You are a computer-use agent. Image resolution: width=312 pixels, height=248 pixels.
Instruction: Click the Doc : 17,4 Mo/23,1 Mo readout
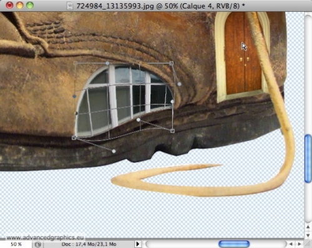pyautogui.click(x=89, y=244)
